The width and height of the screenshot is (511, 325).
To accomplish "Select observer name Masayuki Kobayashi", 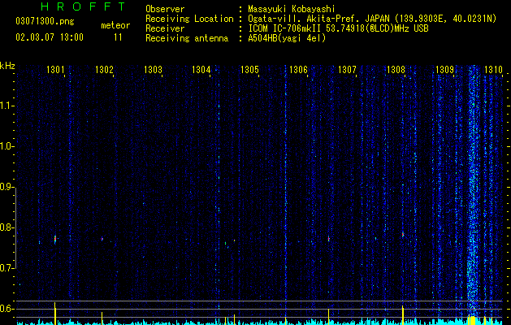I will click(292, 9).
